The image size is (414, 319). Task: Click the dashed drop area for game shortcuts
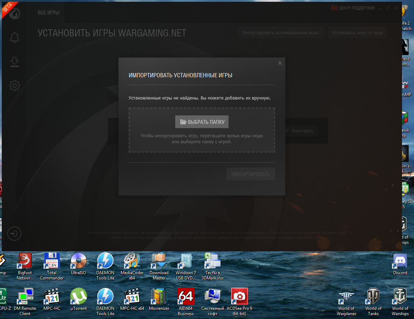202,130
